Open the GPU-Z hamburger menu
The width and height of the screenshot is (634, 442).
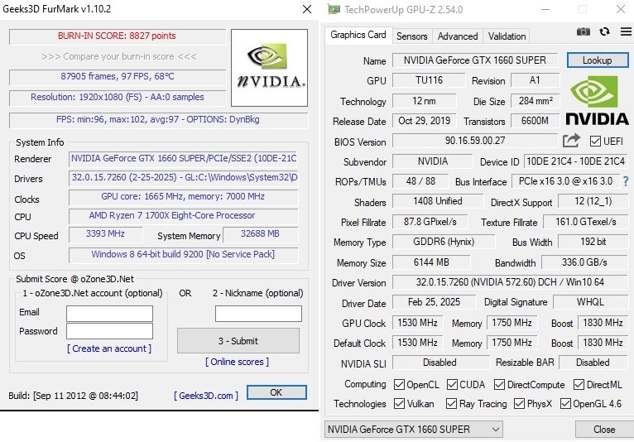pyautogui.click(x=626, y=31)
